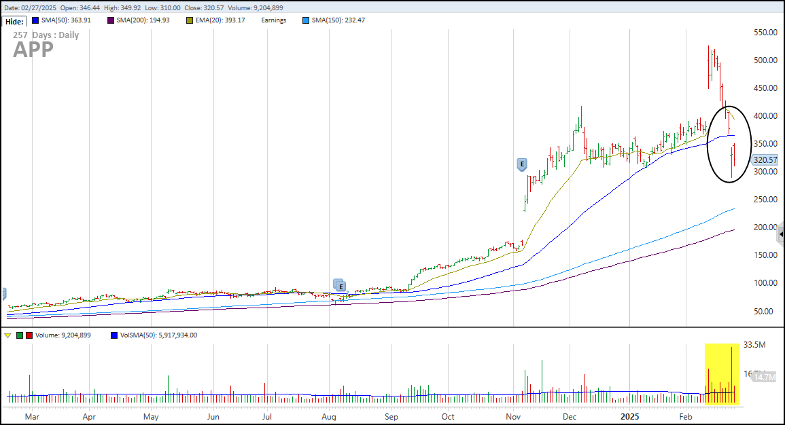Select the VolSMA(50): 5,917,934.00 label

coord(159,335)
